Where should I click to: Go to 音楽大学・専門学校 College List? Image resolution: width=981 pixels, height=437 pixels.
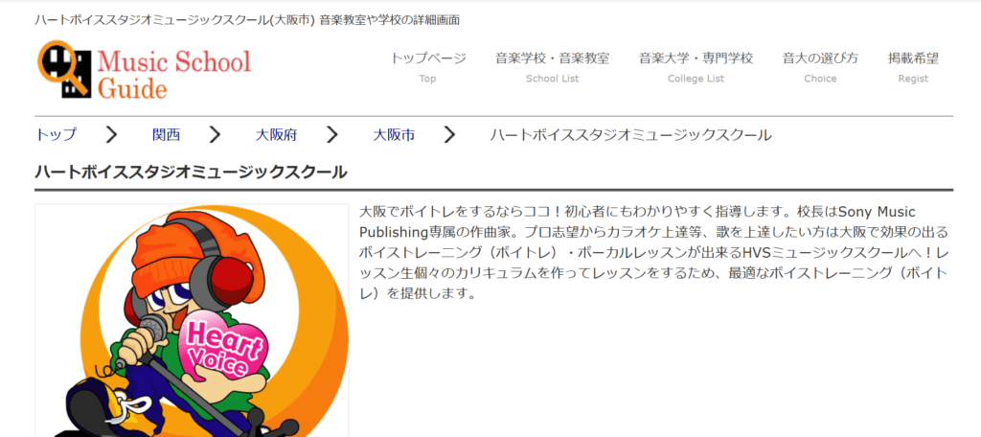pos(696,68)
